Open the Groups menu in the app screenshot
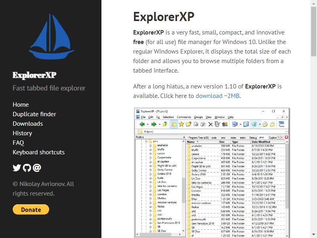The image size is (317, 238). pos(199,117)
